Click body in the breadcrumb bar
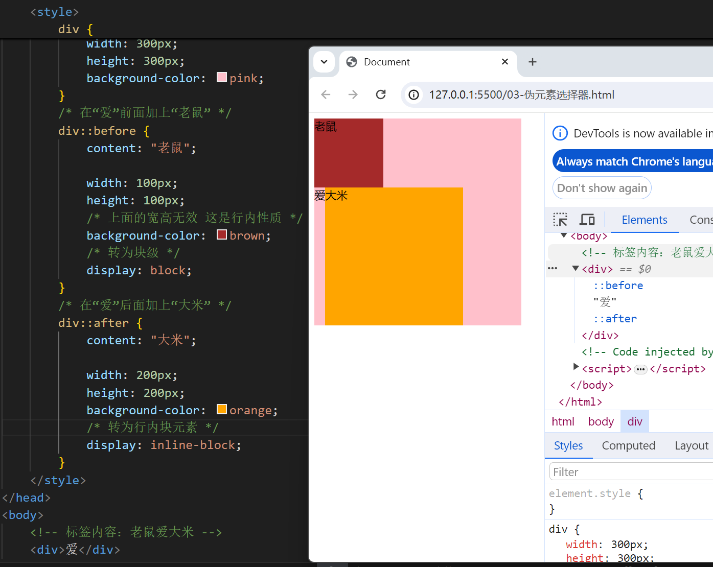The height and width of the screenshot is (567, 713). (x=601, y=421)
